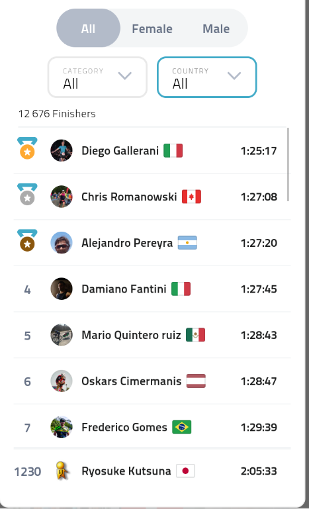The height and width of the screenshot is (511, 309).
Task: Open the Country dropdown
Action: pyautogui.click(x=206, y=77)
